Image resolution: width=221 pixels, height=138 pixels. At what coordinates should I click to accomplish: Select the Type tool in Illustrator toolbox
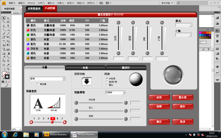[8, 26]
